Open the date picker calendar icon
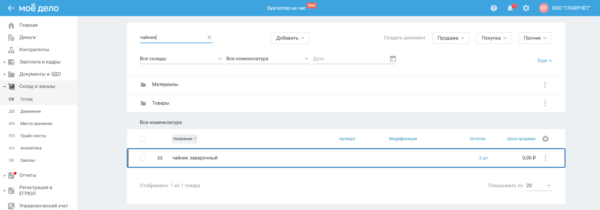 pyautogui.click(x=393, y=59)
